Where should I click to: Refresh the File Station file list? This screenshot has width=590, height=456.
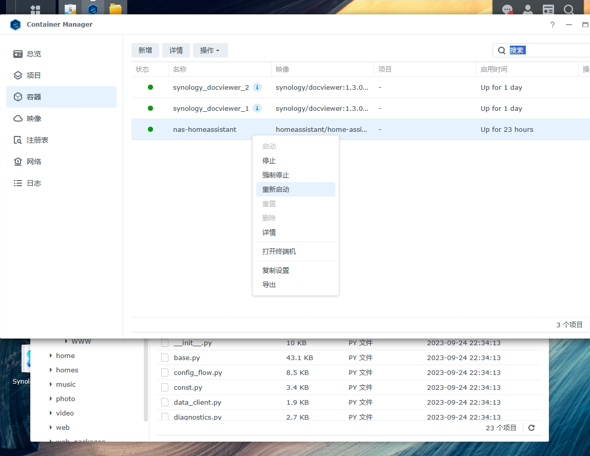[531, 428]
